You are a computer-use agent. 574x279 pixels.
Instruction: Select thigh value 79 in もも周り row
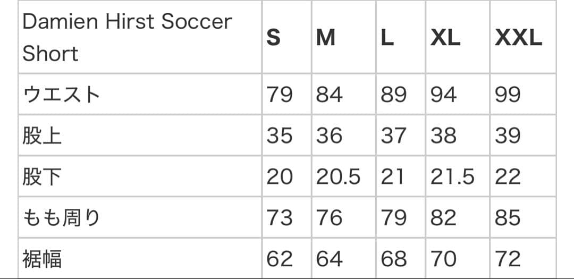394,218
